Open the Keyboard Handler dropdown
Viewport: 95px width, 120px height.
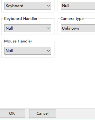(x=28, y=28)
